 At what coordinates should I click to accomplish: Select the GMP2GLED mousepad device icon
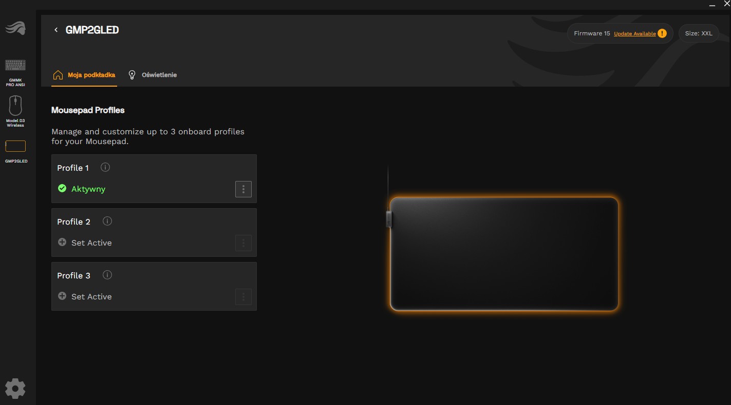pos(15,146)
